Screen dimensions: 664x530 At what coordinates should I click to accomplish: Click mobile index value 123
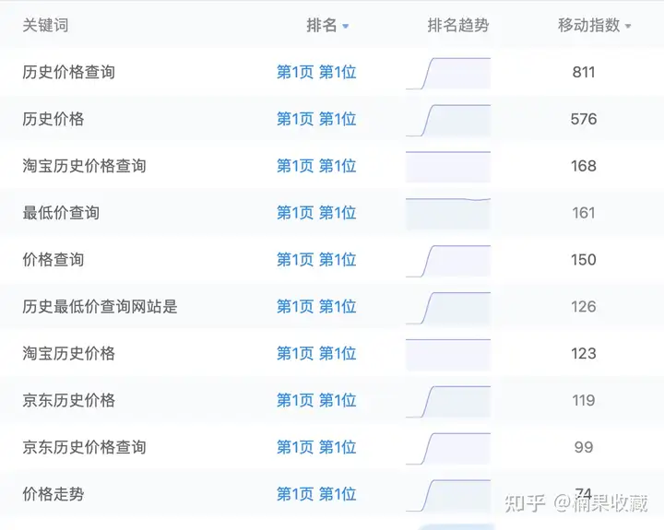click(x=584, y=353)
